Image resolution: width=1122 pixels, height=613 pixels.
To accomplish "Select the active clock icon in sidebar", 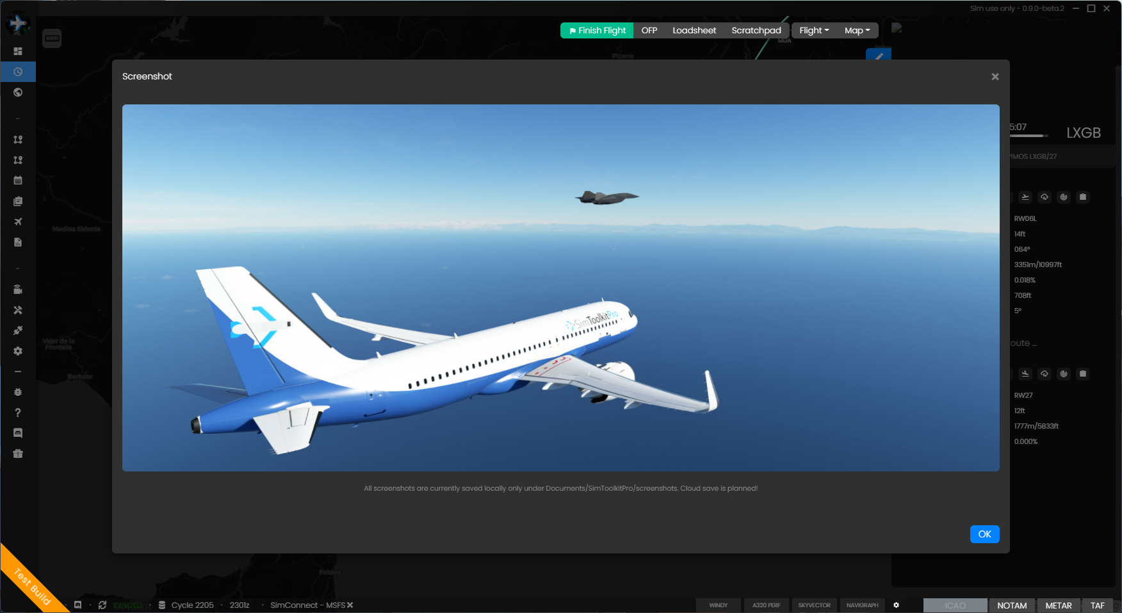I will tap(18, 72).
